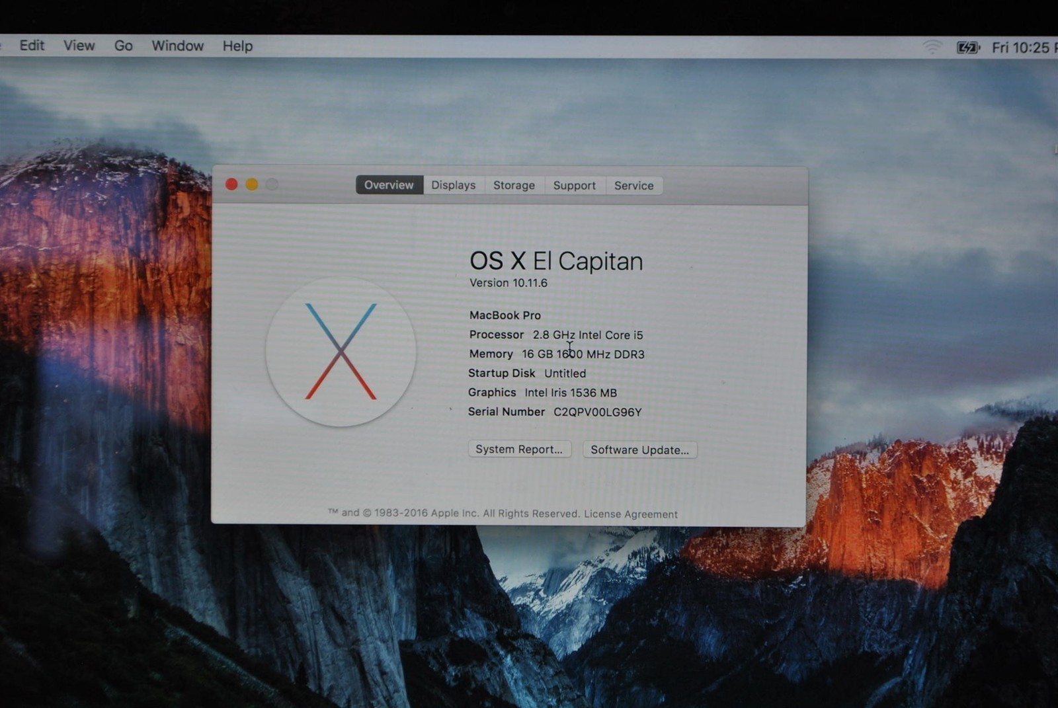The image size is (1058, 708).
Task: Open the Help menu
Action: pyautogui.click(x=237, y=46)
